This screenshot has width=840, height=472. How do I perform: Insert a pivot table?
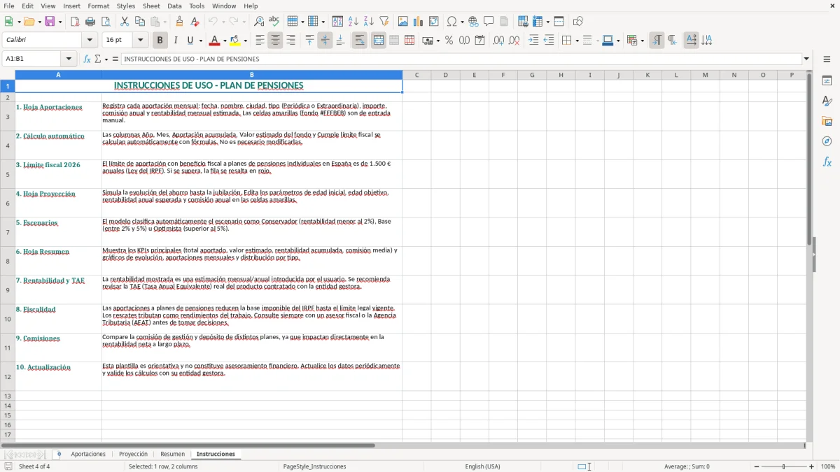point(434,22)
